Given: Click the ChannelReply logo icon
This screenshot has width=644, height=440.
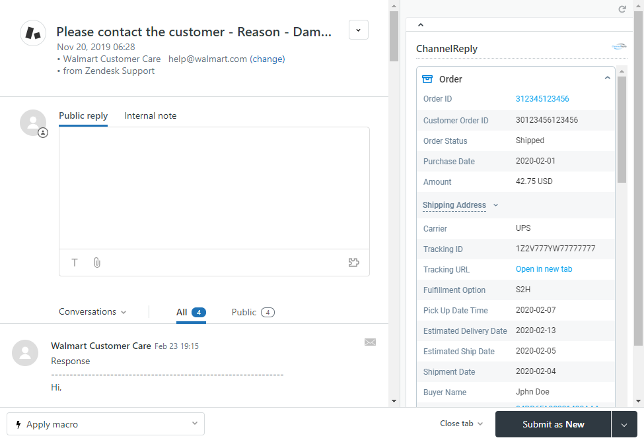Looking at the screenshot, I should click(x=620, y=47).
